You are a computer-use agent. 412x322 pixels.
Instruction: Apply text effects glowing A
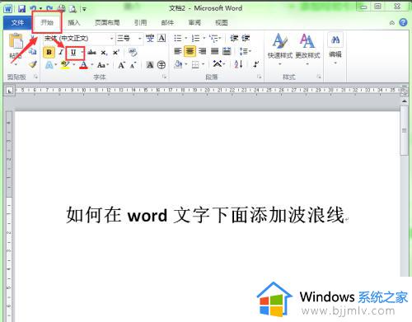point(49,65)
